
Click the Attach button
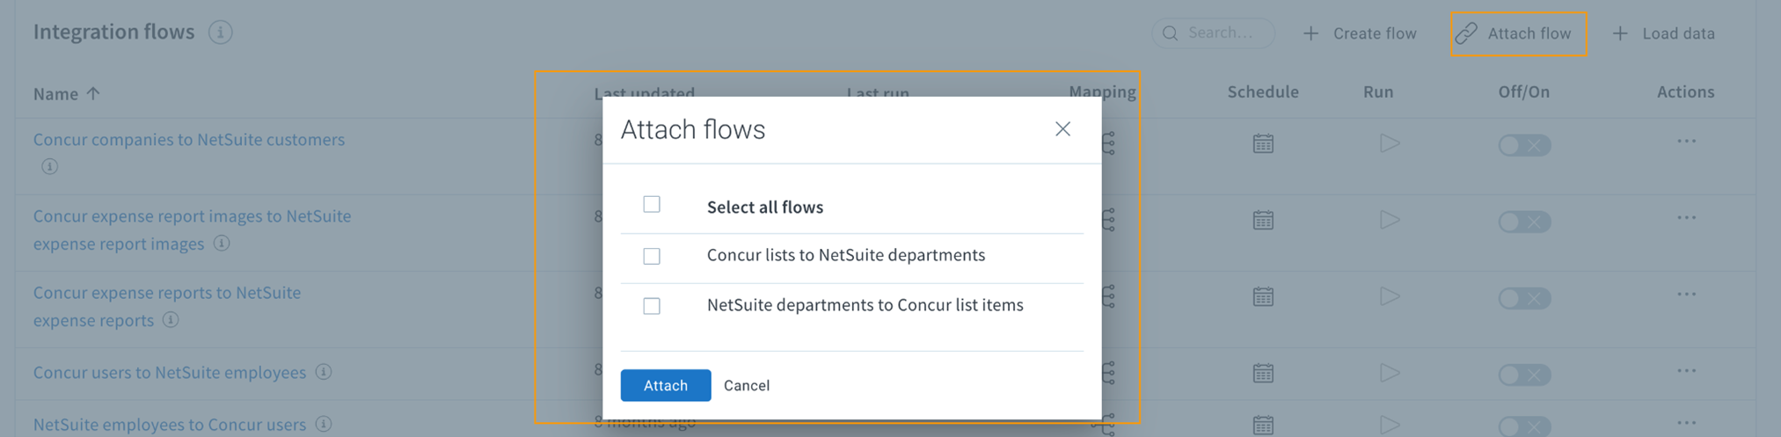(666, 385)
